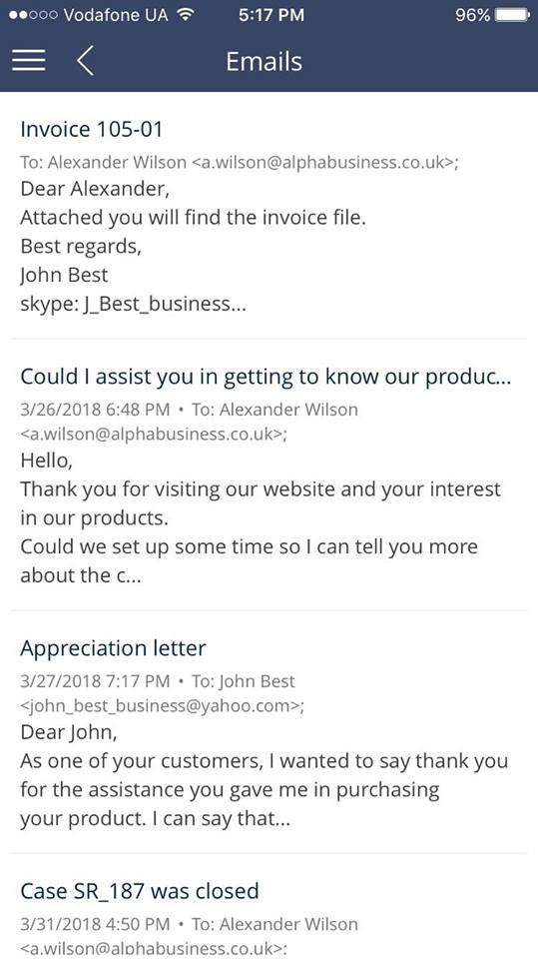Screen dimensions: 538x959
Task: Select the Dear Alexander message preview
Action: [95, 189]
